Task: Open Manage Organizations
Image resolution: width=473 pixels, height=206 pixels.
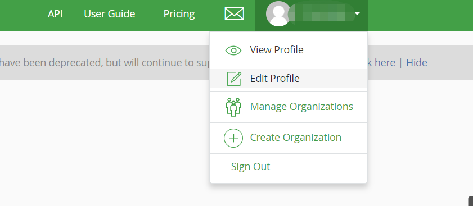Action: [x=301, y=107]
